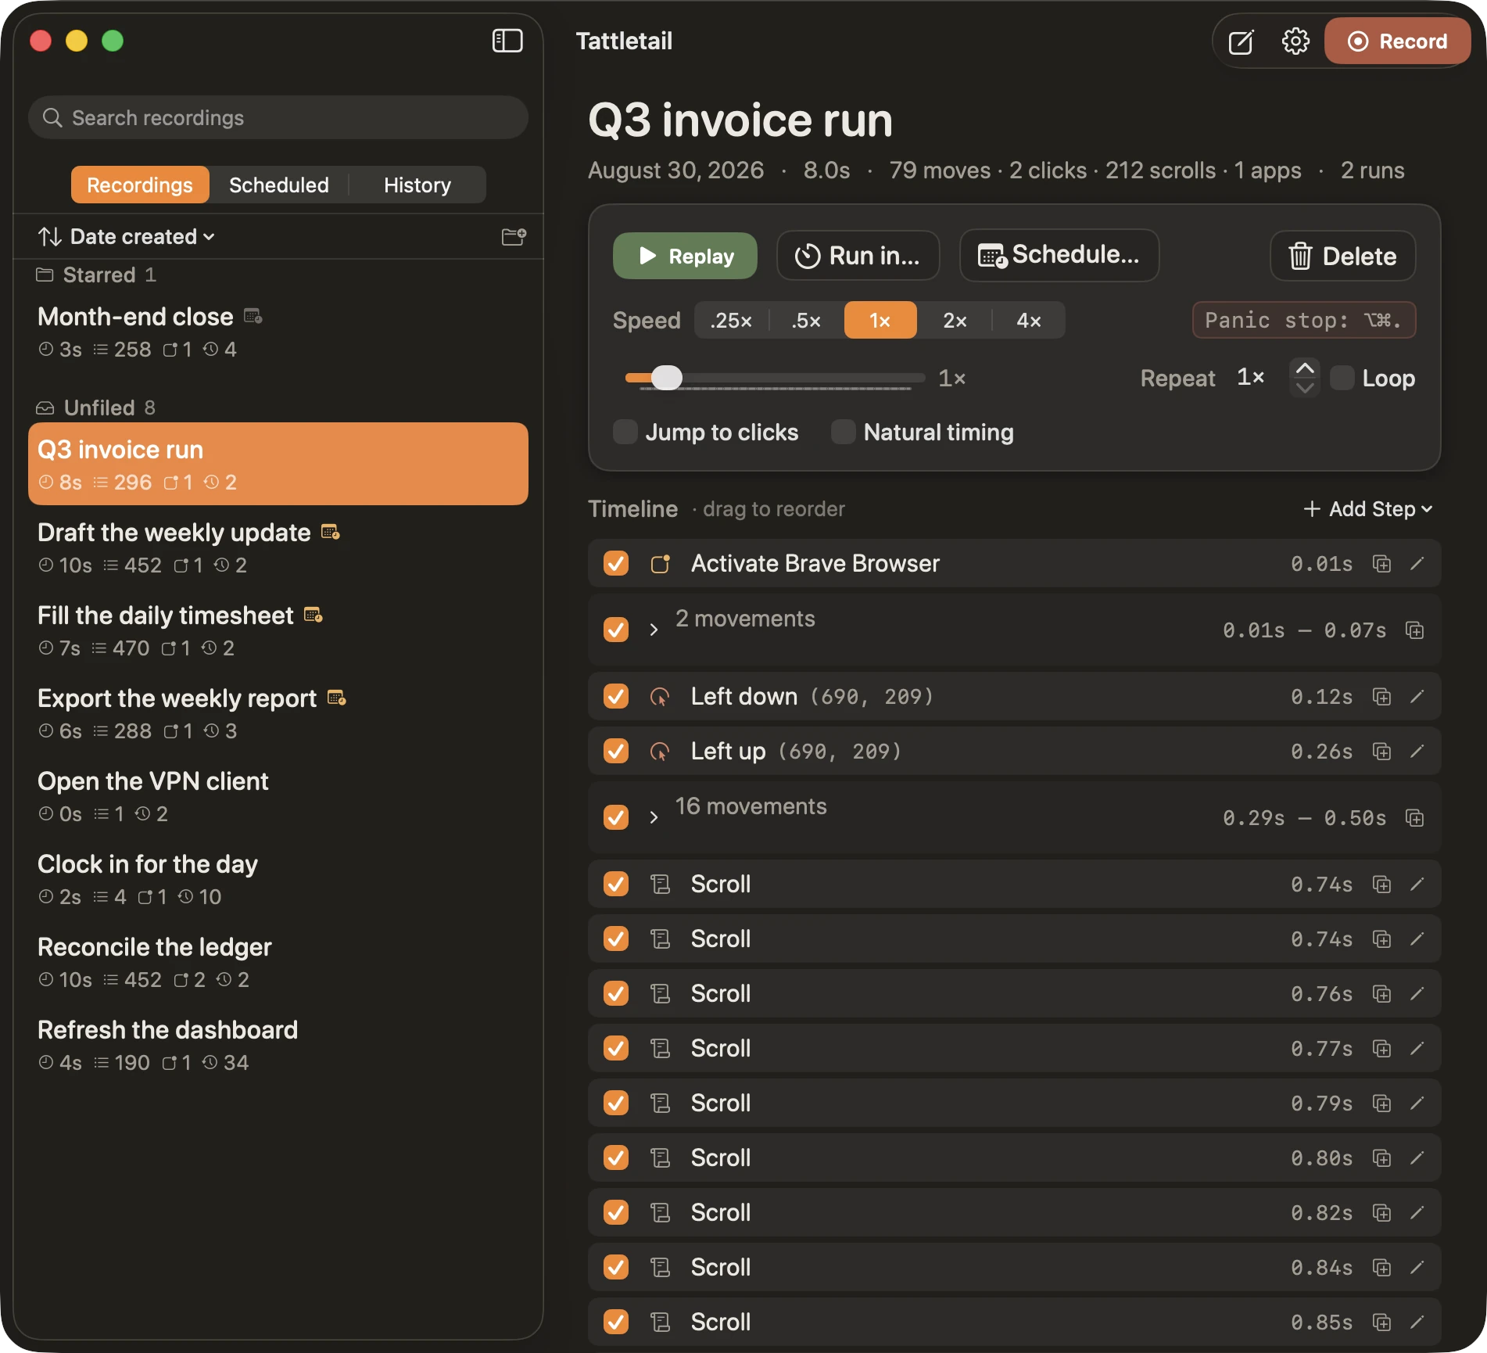1487x1353 pixels.
Task: Set speed to 1x
Action: (880, 320)
